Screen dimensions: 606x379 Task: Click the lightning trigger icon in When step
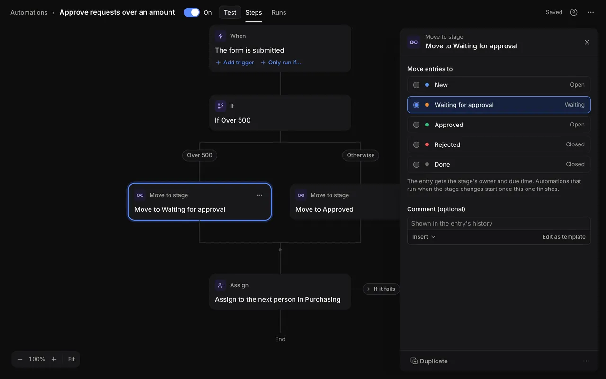pyautogui.click(x=221, y=36)
